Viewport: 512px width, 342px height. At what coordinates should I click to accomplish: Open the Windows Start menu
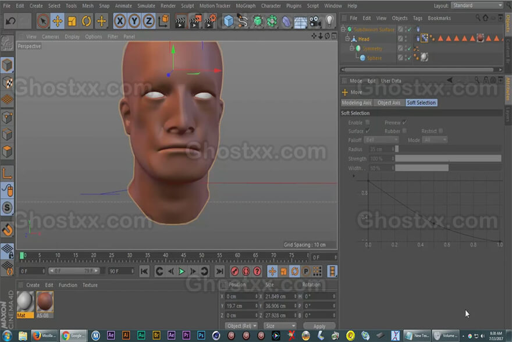[x=6, y=336]
